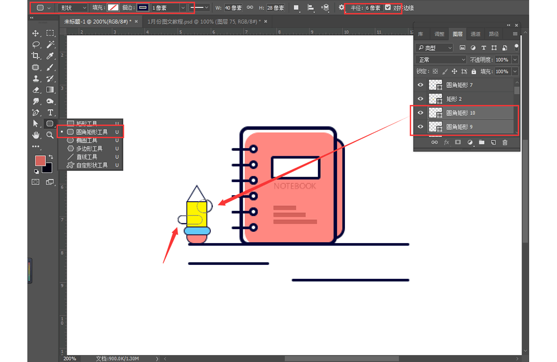Screen dimensions: 557x362
Task: Open the 正常 blend mode dropdown
Action: click(441, 60)
